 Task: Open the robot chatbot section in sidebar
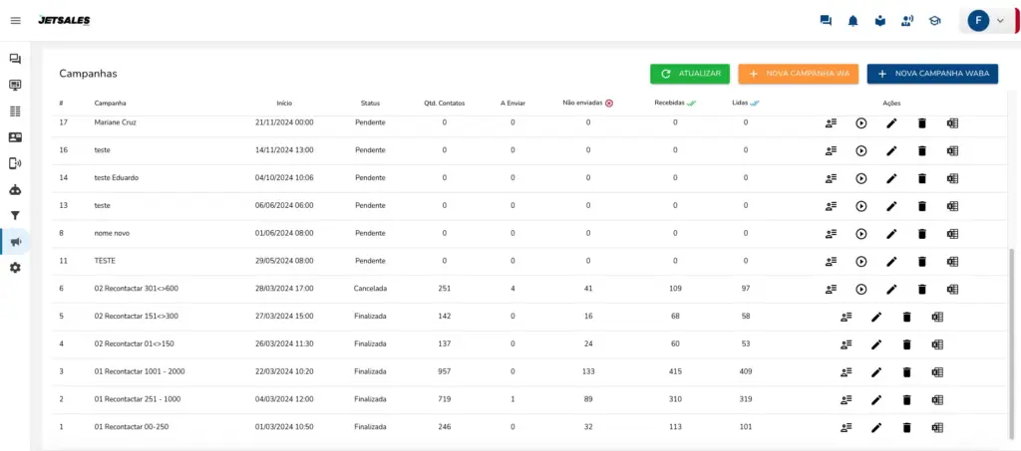15,189
